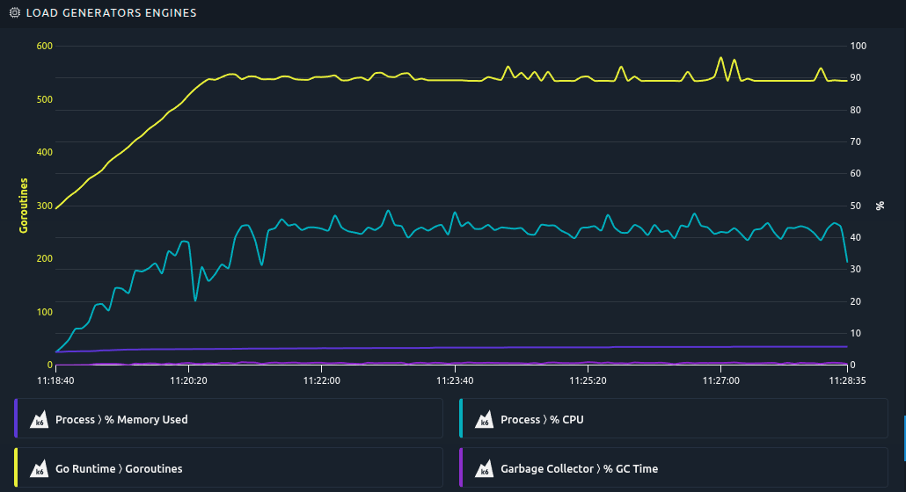
Task: Click the 200 value on Goroutines axis
Action: point(45,258)
